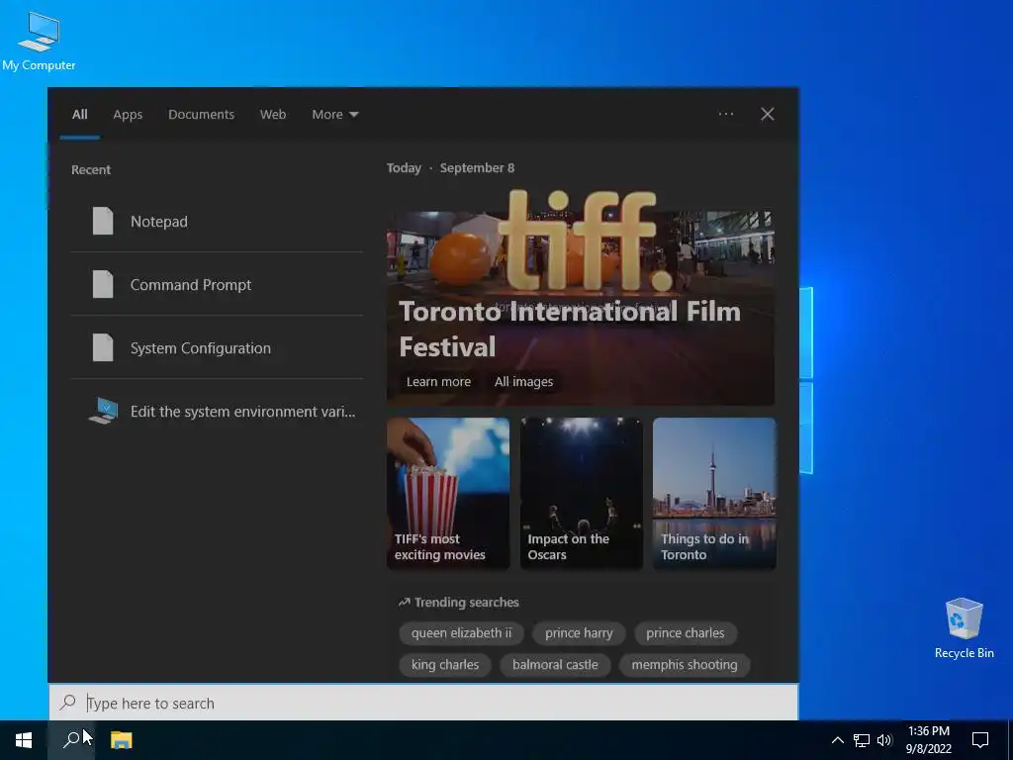
Task: Click the taskbar search magnifier icon
Action: [x=71, y=740]
